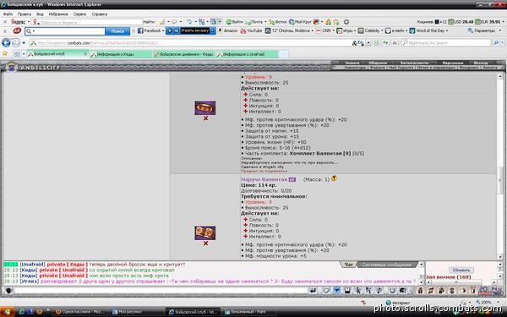Open the Файл menu
The width and height of the screenshot is (507, 317).
coord(8,14)
